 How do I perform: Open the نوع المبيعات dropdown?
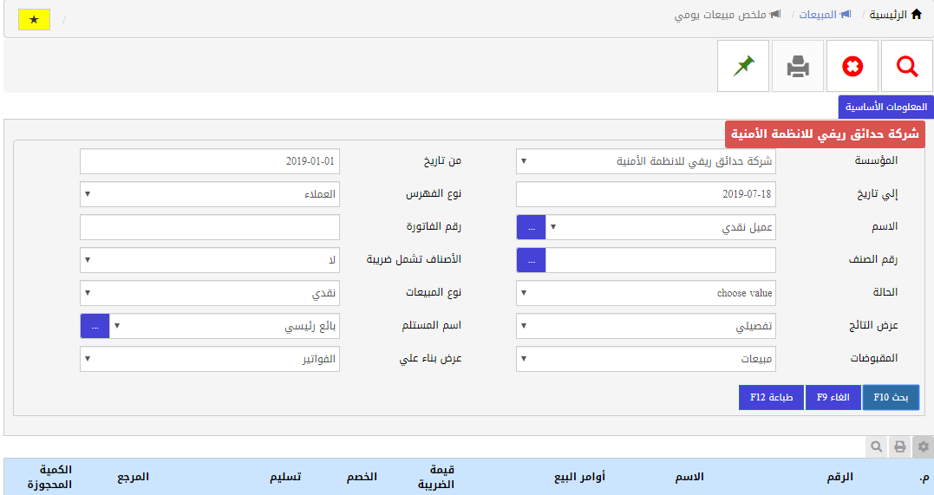click(x=209, y=293)
